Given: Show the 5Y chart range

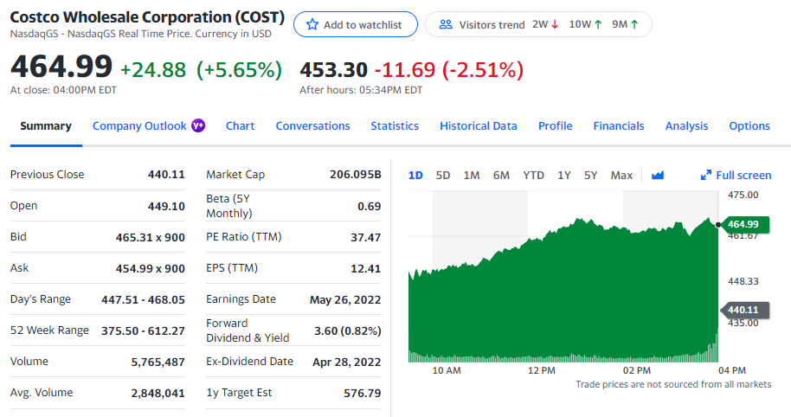Looking at the screenshot, I should 591,176.
